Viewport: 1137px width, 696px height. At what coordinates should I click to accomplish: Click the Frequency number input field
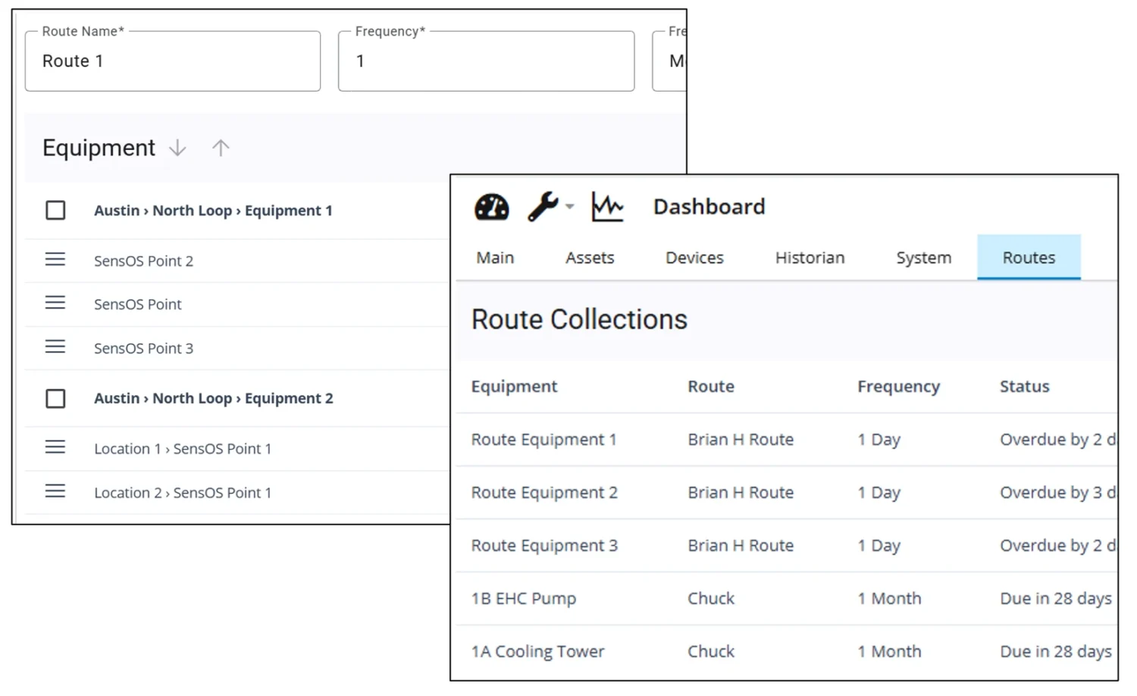(x=485, y=61)
